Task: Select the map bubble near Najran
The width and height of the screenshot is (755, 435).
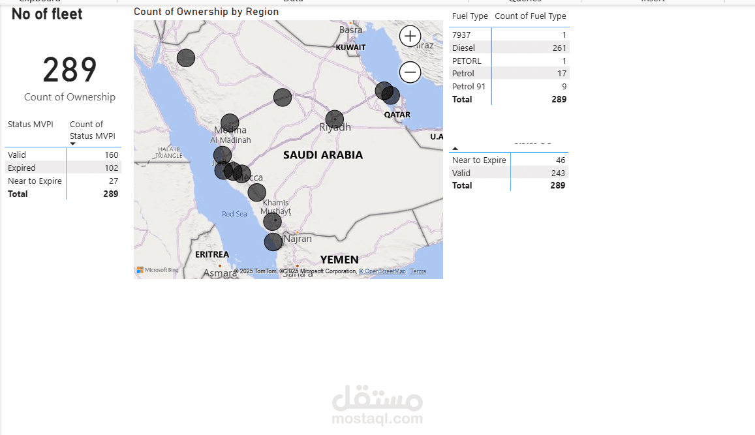Action: (x=273, y=242)
